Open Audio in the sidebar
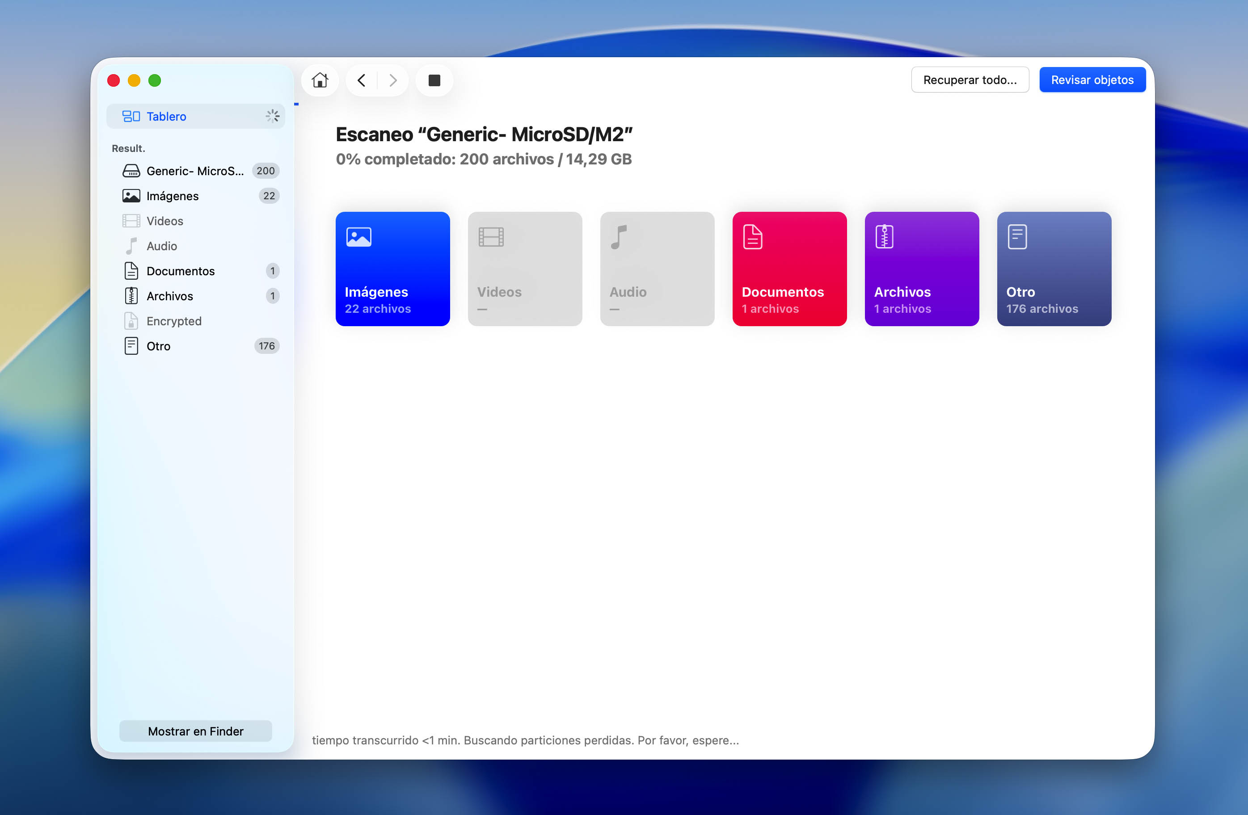Viewport: 1248px width, 815px height. pyautogui.click(x=196, y=246)
